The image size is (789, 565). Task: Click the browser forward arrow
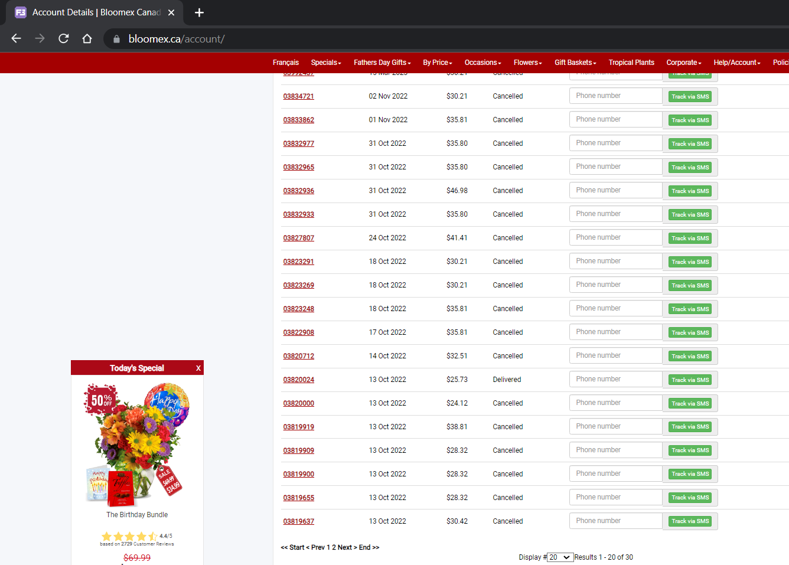click(x=40, y=38)
